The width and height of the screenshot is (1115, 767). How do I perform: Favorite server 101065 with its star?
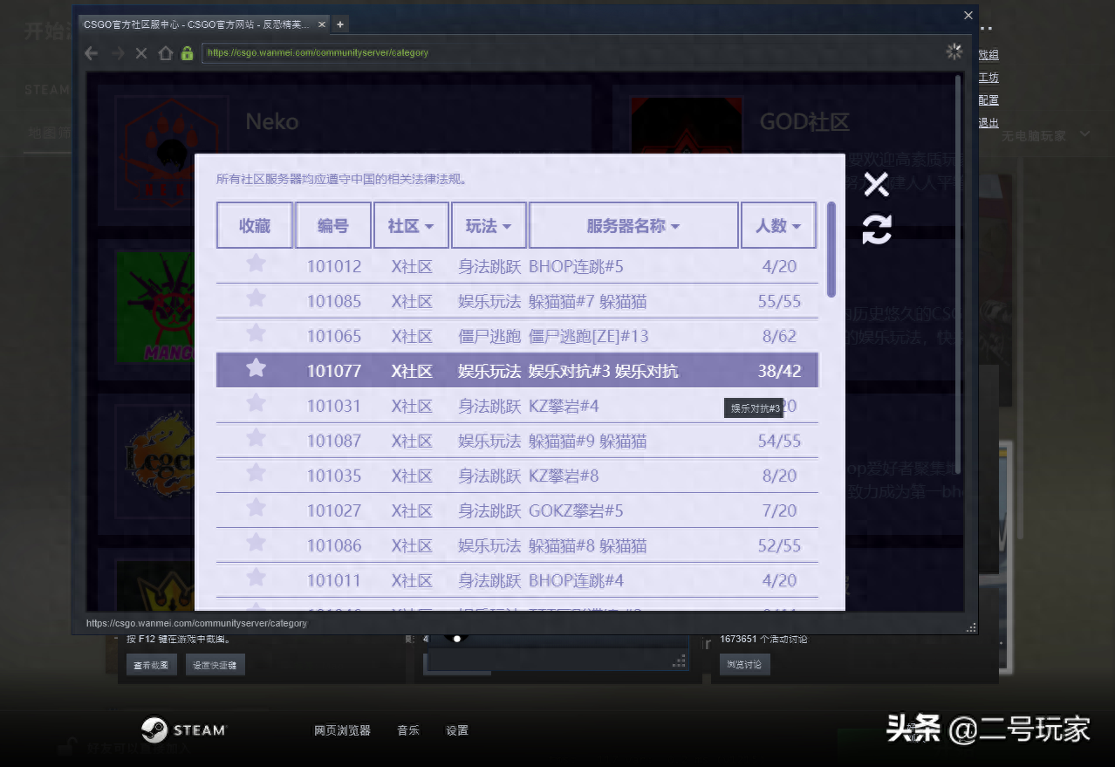tap(256, 333)
